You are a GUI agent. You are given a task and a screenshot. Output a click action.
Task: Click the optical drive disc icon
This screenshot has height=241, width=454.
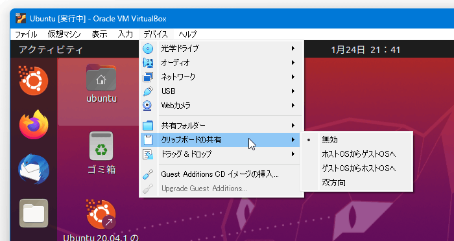tap(148, 49)
